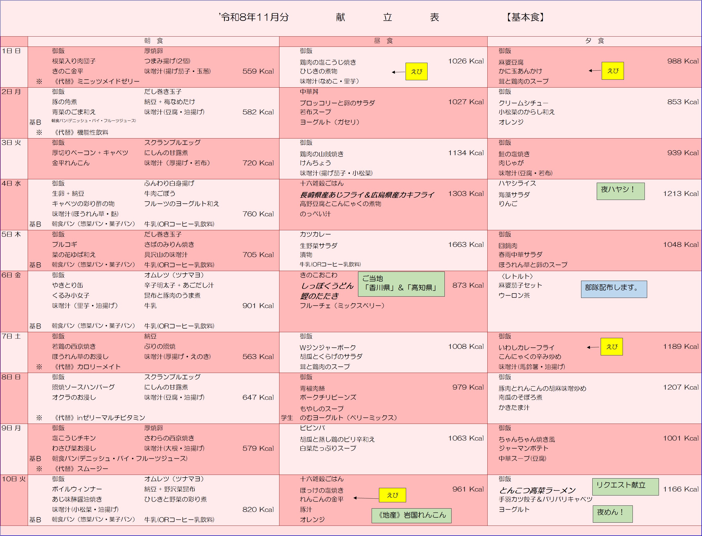Select the カツカレー lunch entry

click(315, 234)
